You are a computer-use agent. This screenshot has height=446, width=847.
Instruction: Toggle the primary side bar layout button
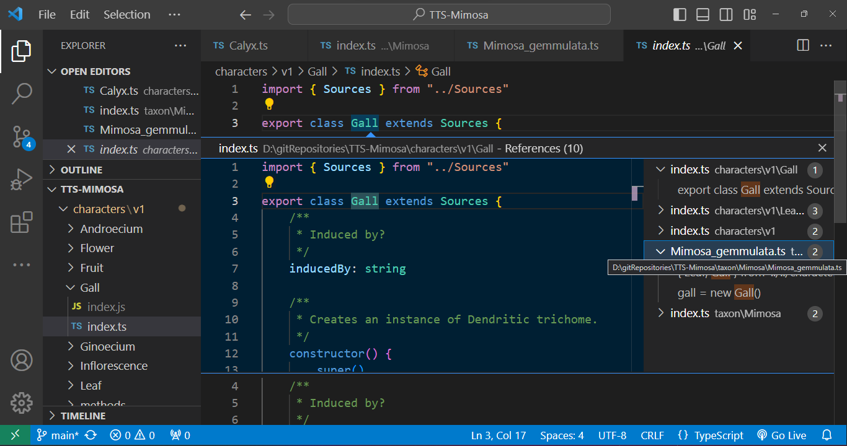(x=680, y=14)
